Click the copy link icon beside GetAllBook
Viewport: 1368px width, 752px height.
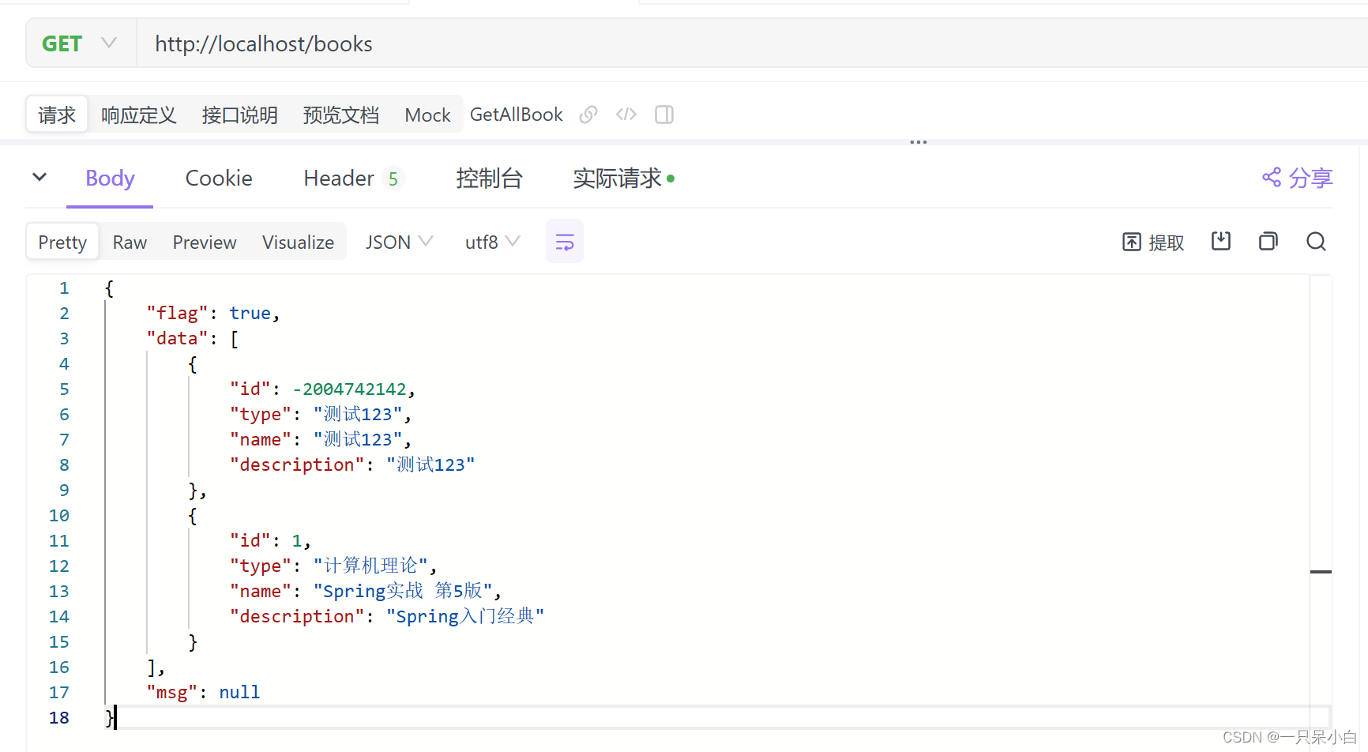click(588, 115)
